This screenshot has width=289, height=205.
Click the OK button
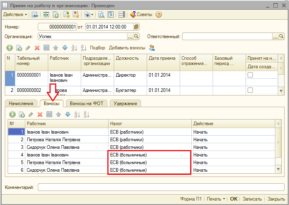(x=234, y=199)
